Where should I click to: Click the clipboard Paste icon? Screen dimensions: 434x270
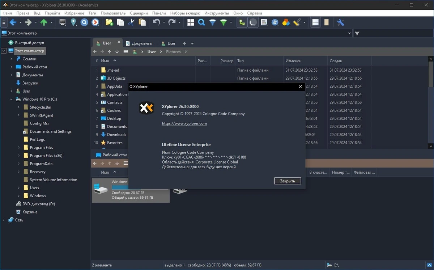pyautogui.click(x=142, y=22)
